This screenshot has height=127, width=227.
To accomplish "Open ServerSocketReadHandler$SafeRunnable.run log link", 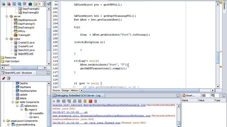I will (x=99, y=105).
